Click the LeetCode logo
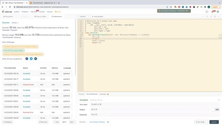 point(7,12)
